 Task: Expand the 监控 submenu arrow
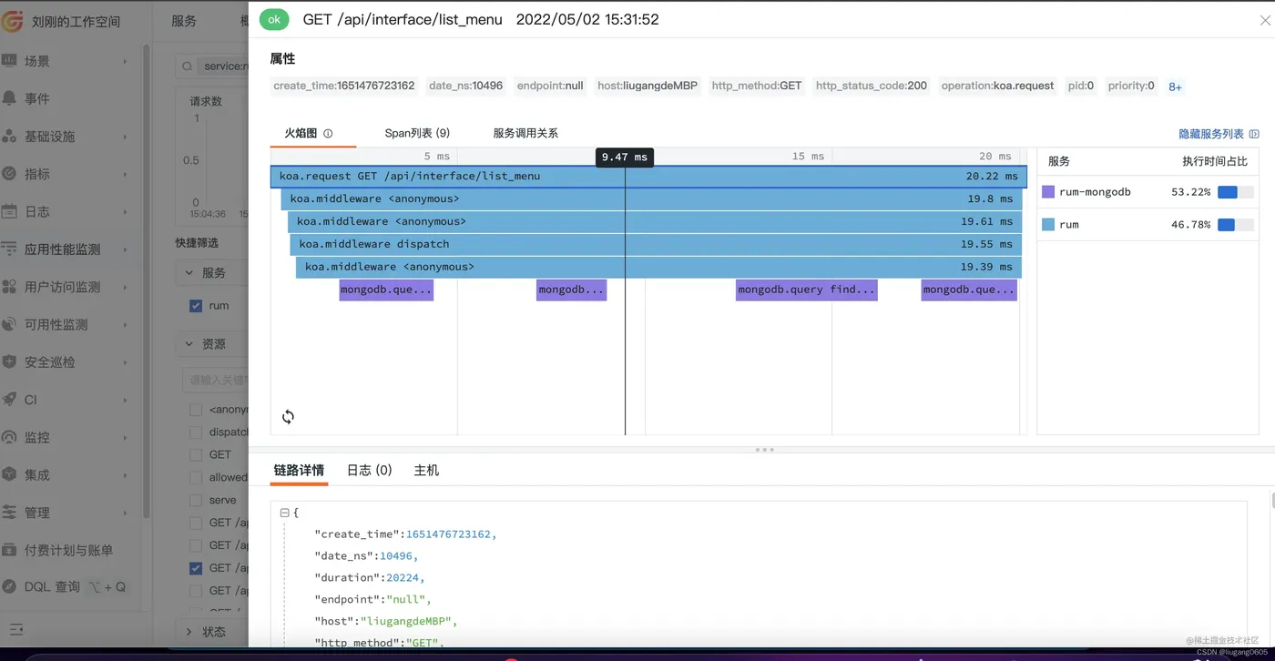tap(125, 437)
